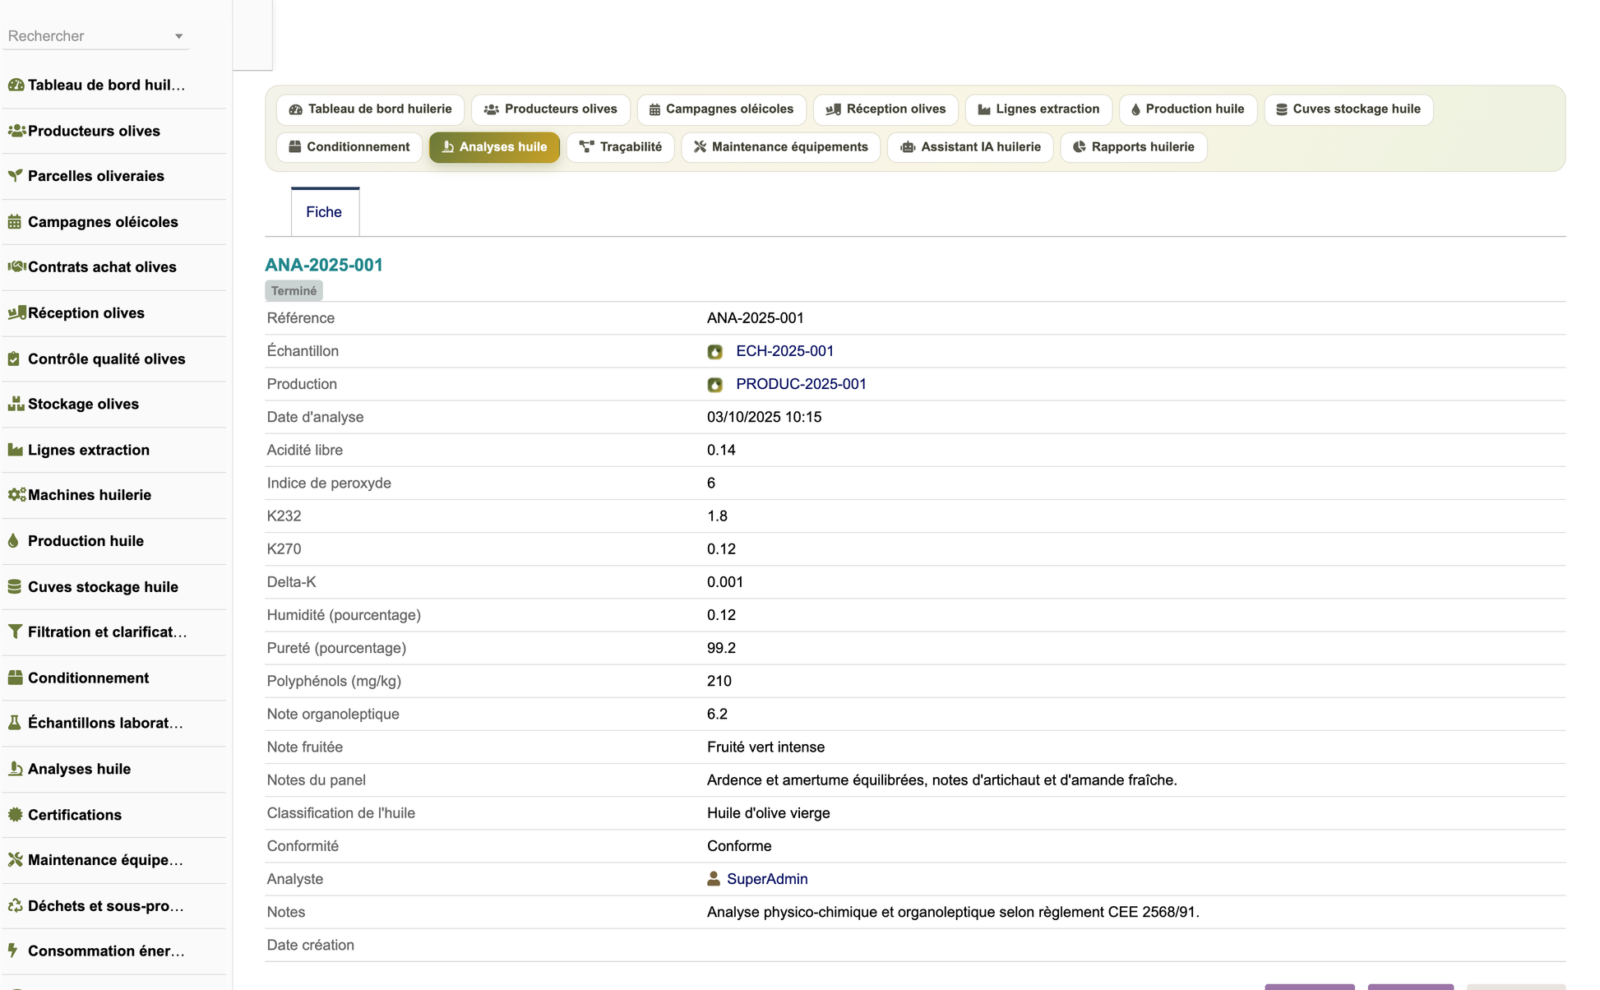Click the Consommation énergie bolt icon
Viewport: 1600px width, 990px height.
coord(13,951)
